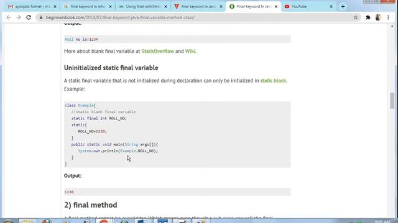398x223 pixels.
Task: View site information via the lock icon
Action: [40, 17]
